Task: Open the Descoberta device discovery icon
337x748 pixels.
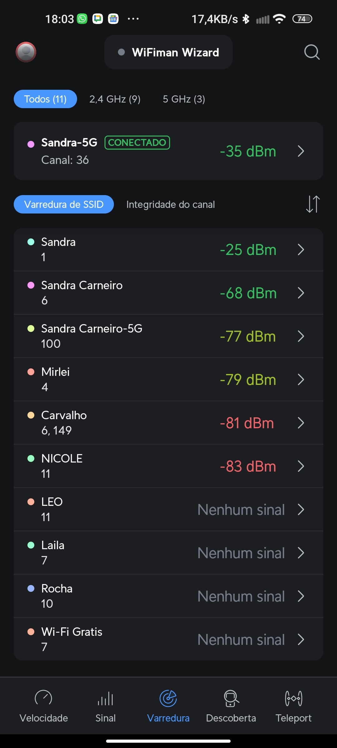Action: 231,698
